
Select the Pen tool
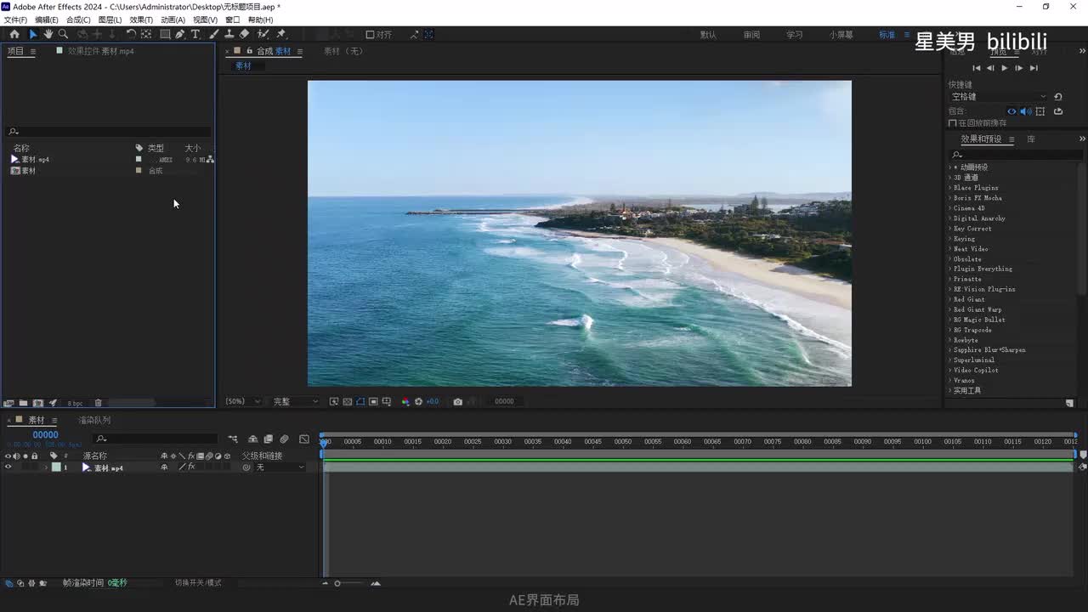[x=180, y=34]
